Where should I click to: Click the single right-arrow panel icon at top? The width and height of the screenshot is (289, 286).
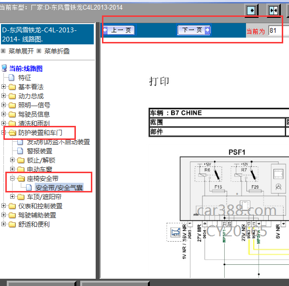coord(251,11)
